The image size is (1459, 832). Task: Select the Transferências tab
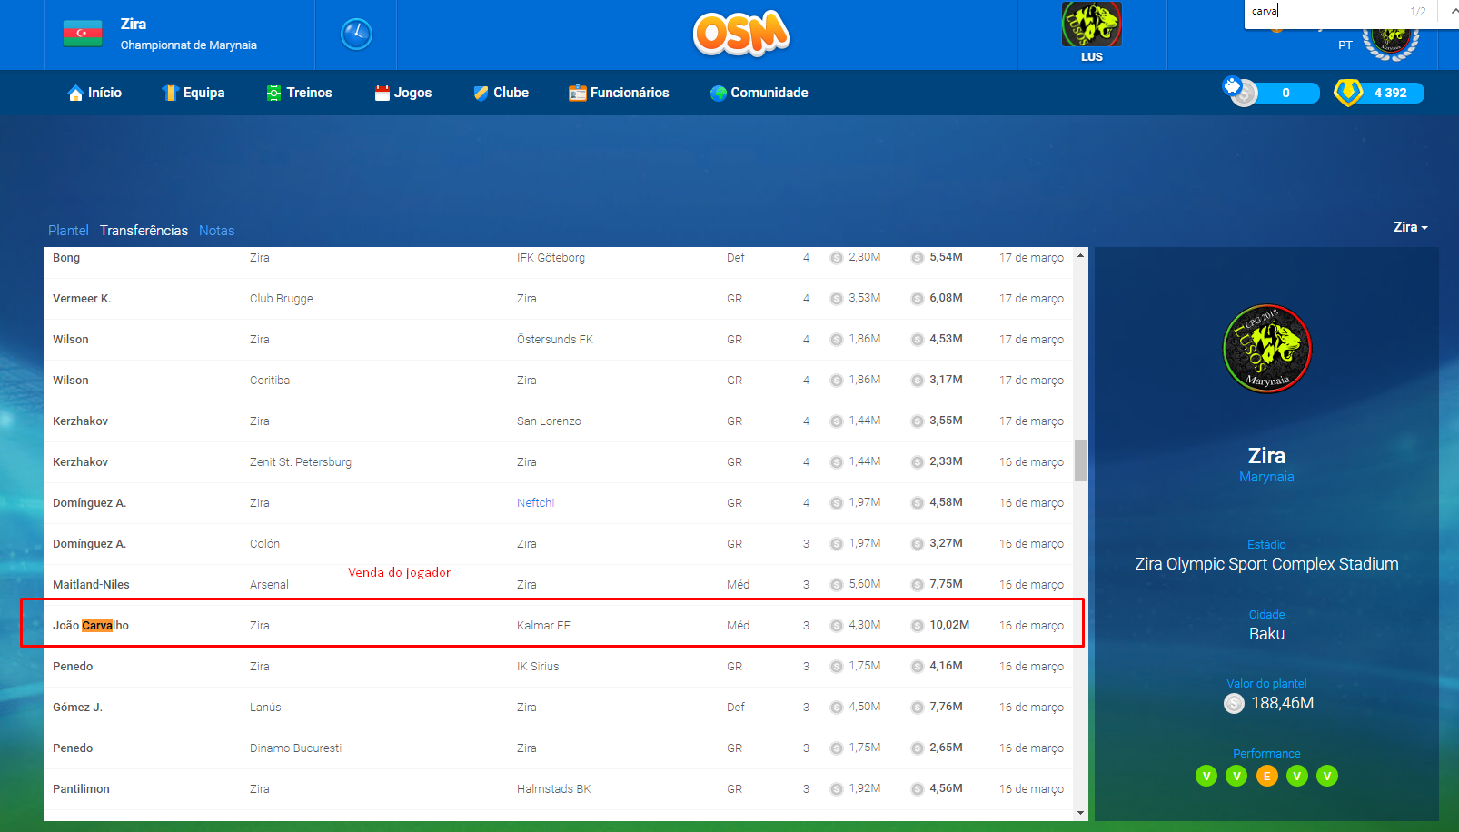pyautogui.click(x=144, y=231)
